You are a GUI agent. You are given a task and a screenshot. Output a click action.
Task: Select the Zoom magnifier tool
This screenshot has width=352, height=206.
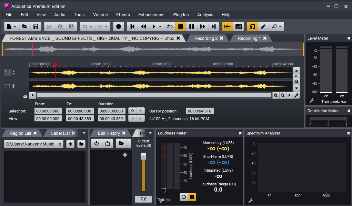coord(274,26)
